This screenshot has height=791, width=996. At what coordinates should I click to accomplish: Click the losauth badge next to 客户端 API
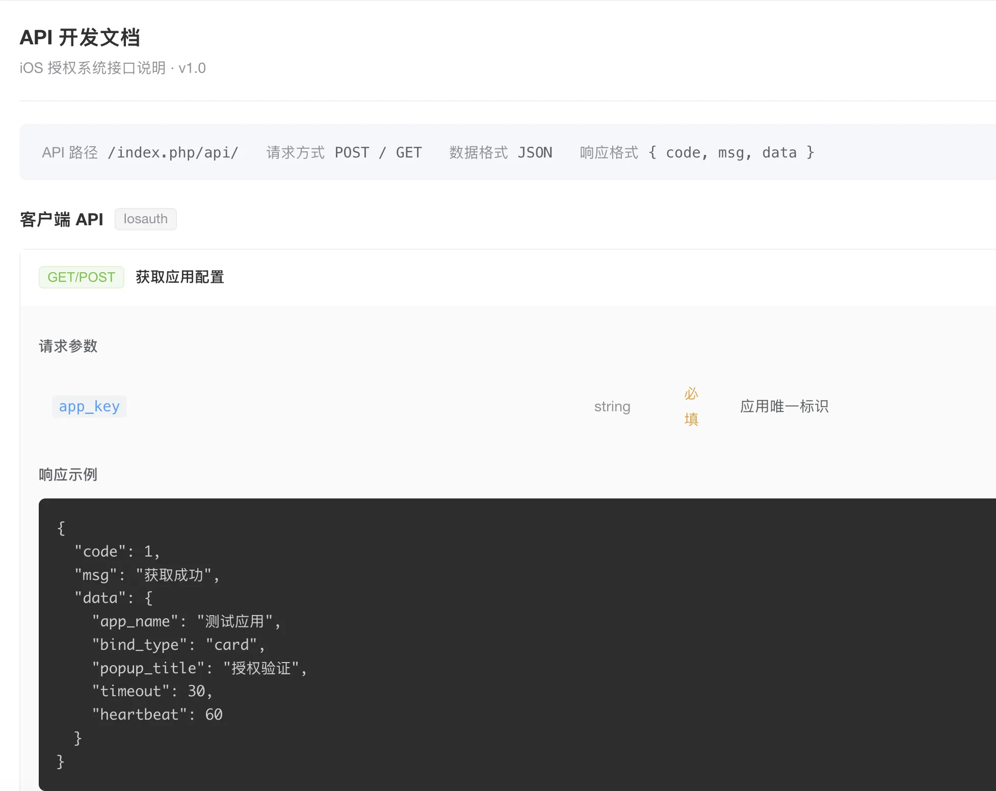pyautogui.click(x=145, y=219)
